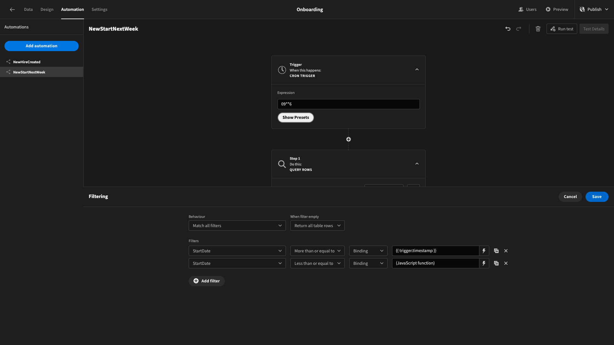
Task: Cancel the filtering changes
Action: [x=570, y=197]
